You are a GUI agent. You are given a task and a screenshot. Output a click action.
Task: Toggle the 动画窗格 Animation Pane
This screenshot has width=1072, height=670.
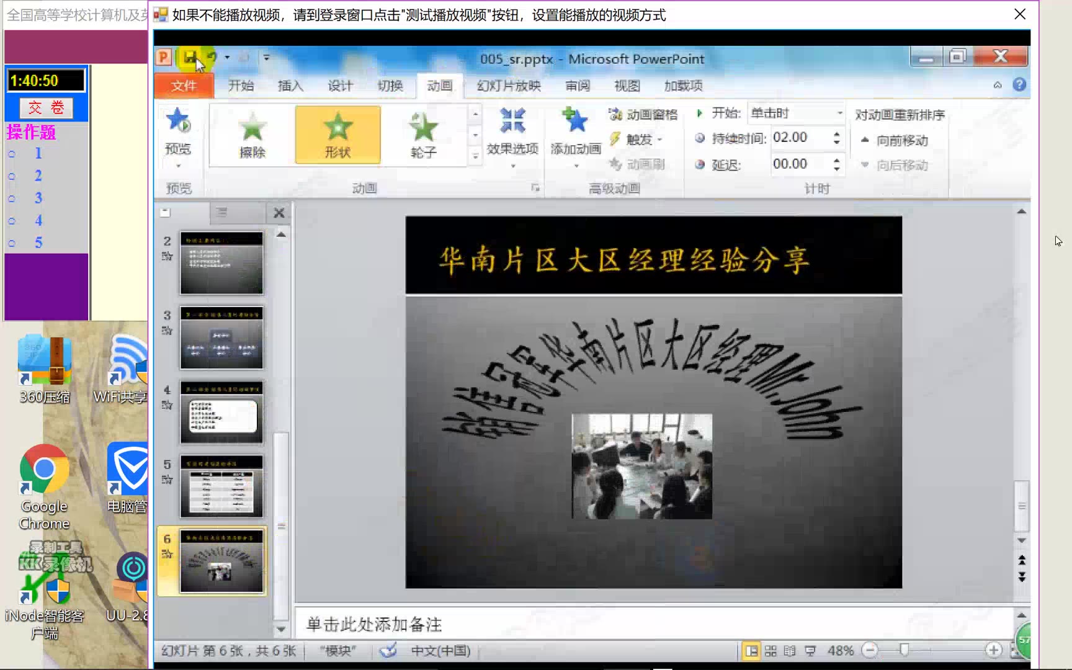click(x=643, y=114)
